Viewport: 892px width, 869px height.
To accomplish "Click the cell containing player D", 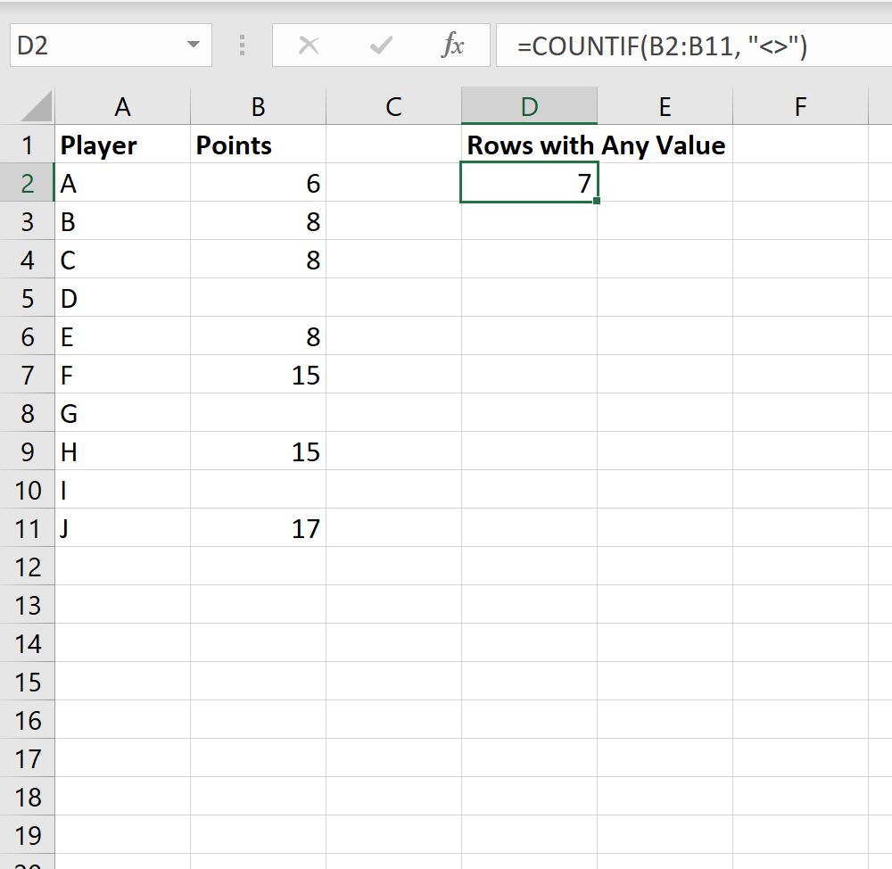I will pos(122,298).
